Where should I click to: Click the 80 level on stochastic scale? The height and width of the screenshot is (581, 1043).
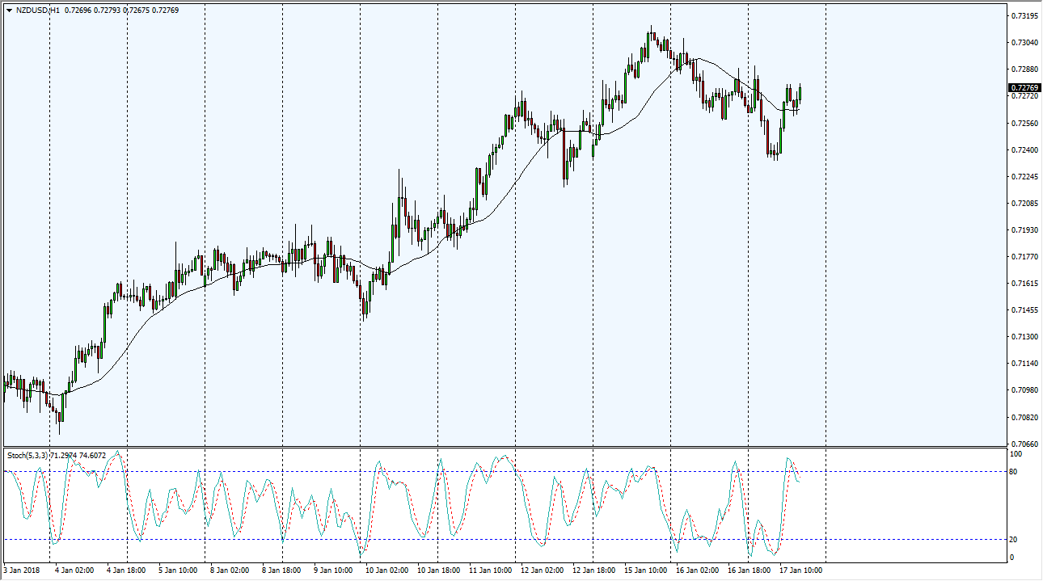click(x=1014, y=471)
